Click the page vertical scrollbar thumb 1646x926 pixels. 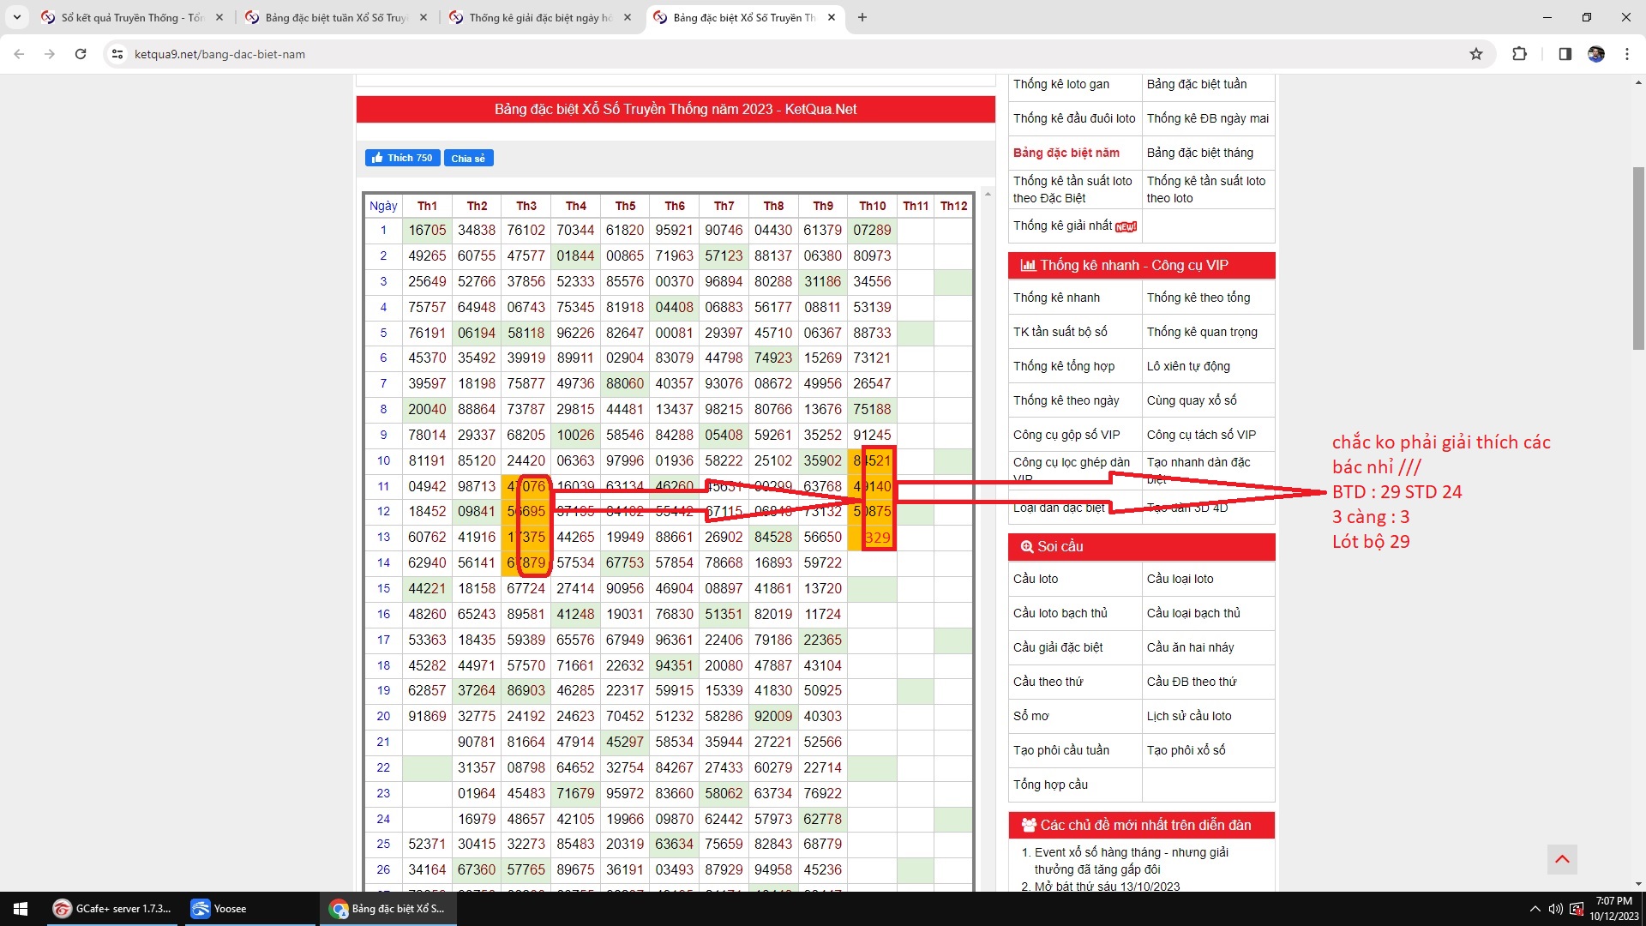[x=1638, y=257]
